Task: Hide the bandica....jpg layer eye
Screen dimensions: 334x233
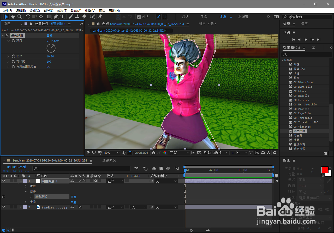Action: pos(4,207)
